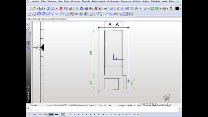
Task: Toggle level 5 in the bottom bar
Action: pos(83,114)
